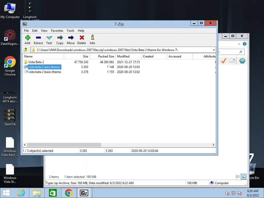Open the Help menu
The height and width of the screenshot is (198, 264).
[x=81, y=31]
